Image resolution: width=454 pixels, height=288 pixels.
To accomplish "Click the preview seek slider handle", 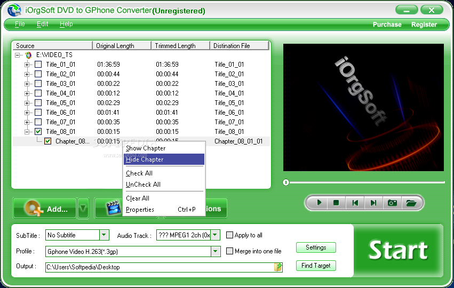I will click(286, 182).
